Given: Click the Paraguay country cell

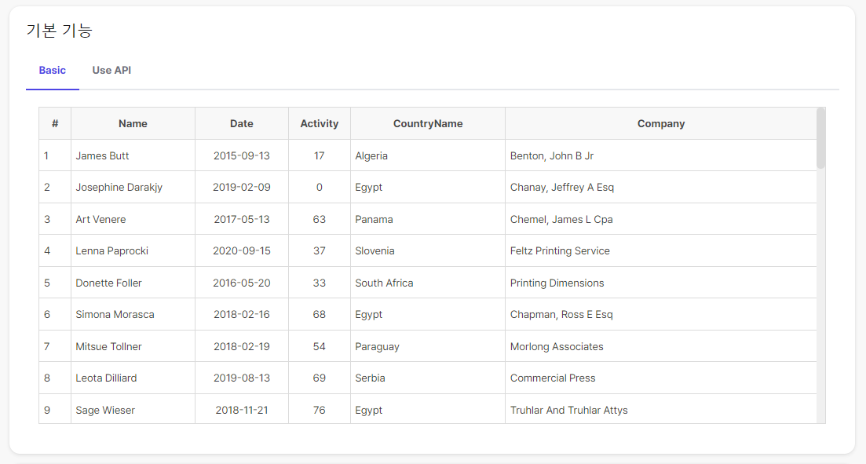Looking at the screenshot, I should (x=428, y=346).
